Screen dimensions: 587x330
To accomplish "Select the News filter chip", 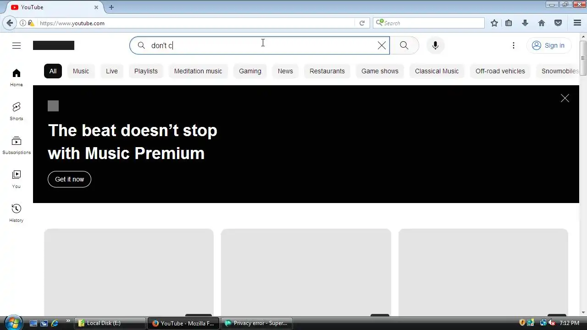I will 285,71.
